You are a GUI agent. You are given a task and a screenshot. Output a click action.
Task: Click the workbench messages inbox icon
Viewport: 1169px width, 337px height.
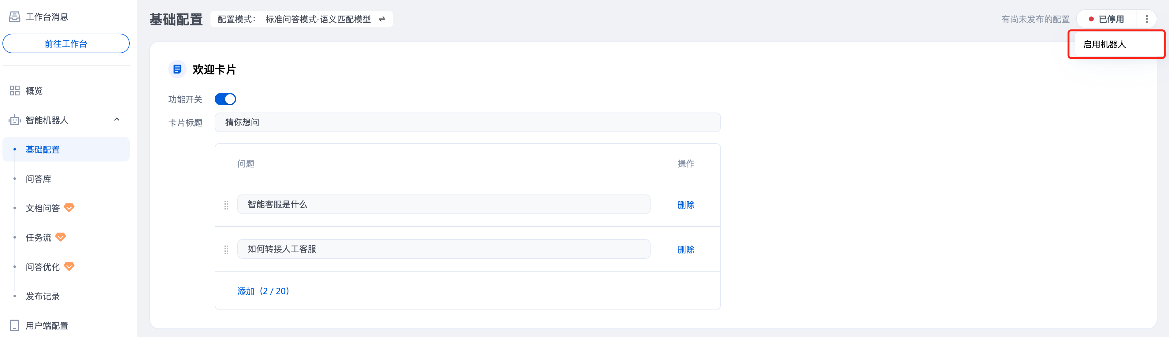click(x=14, y=17)
